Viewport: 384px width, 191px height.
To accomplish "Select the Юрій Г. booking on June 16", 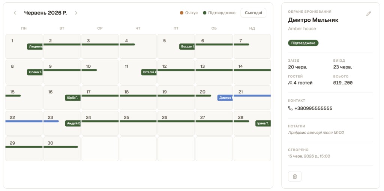I will [x=73, y=98].
